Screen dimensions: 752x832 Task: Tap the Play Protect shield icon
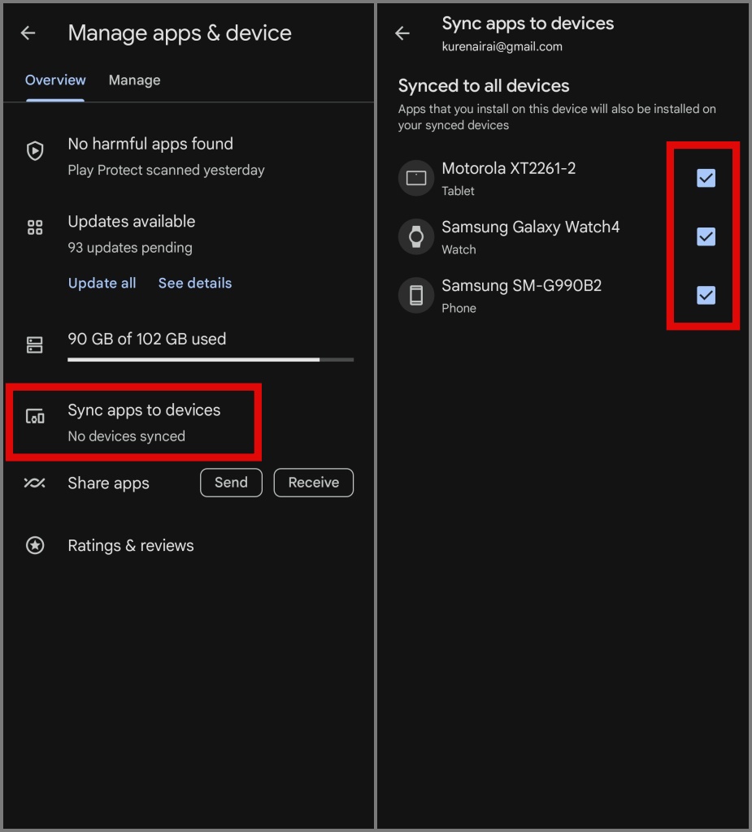pyautogui.click(x=35, y=150)
